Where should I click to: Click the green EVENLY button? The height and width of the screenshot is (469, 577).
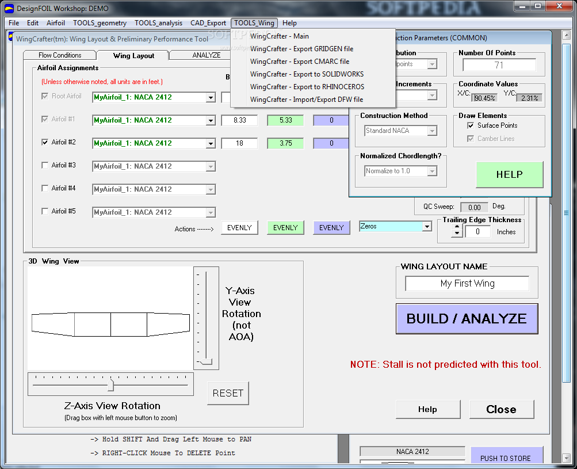coord(285,228)
